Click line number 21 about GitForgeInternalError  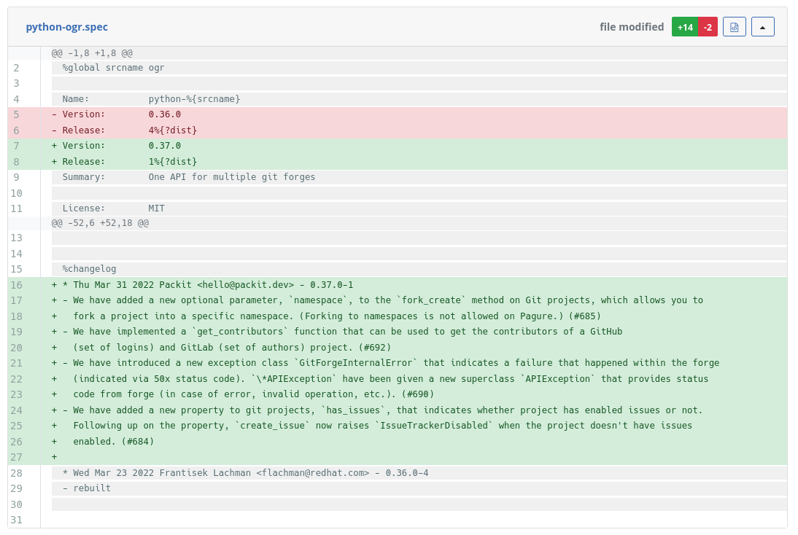click(x=16, y=363)
